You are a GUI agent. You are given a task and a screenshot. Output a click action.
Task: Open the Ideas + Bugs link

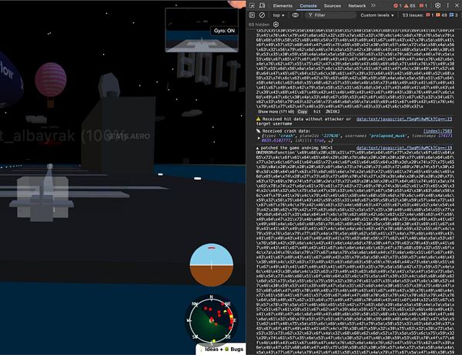pyautogui.click(x=221, y=349)
